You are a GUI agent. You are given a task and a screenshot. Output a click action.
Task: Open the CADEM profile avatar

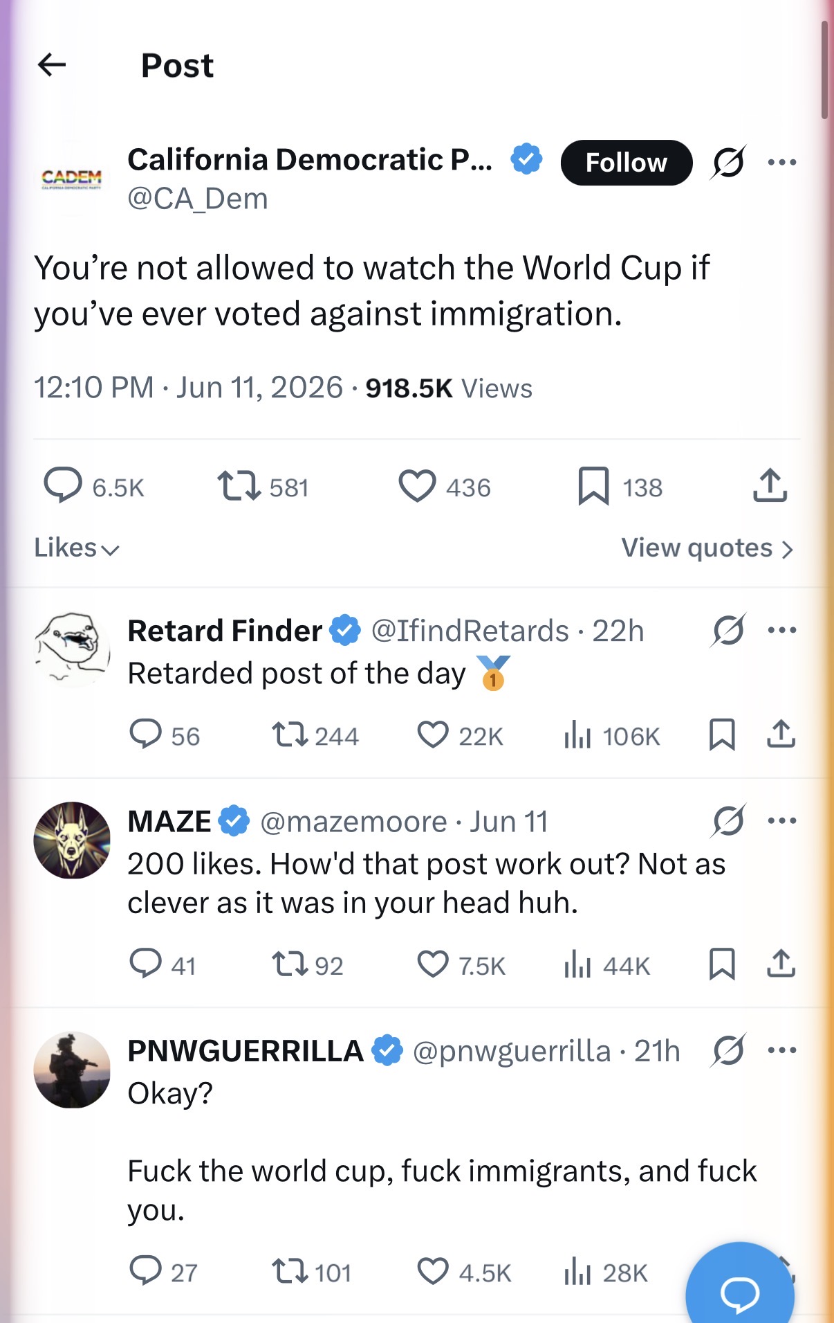[72, 179]
